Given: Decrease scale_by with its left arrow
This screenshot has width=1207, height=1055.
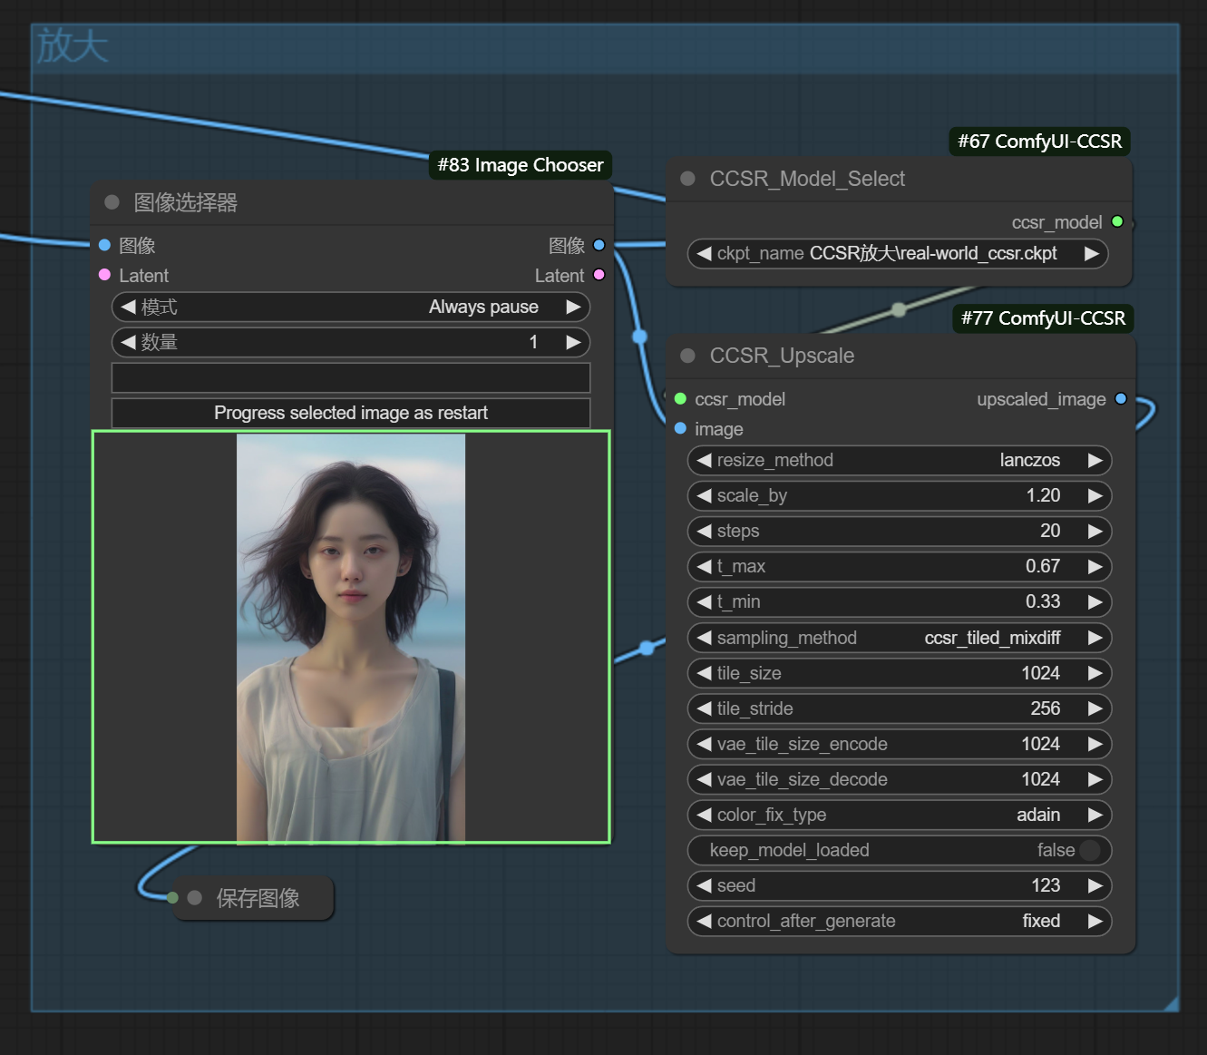Looking at the screenshot, I should tap(704, 495).
